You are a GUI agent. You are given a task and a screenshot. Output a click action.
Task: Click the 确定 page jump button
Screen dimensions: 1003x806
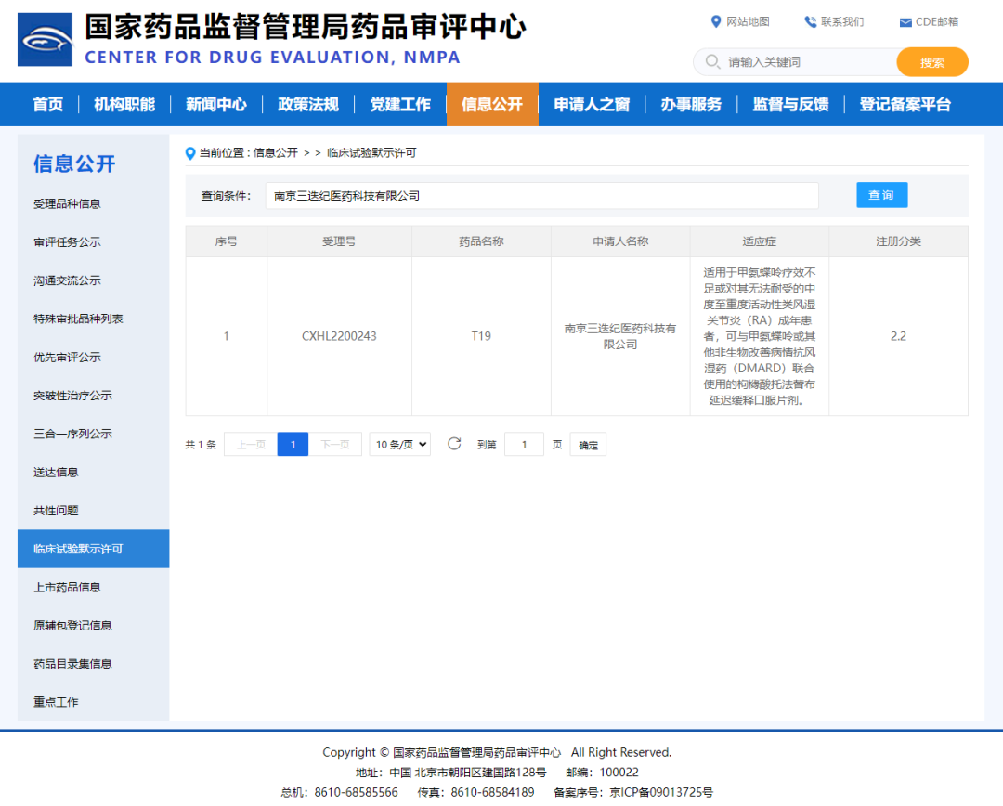pyautogui.click(x=587, y=444)
